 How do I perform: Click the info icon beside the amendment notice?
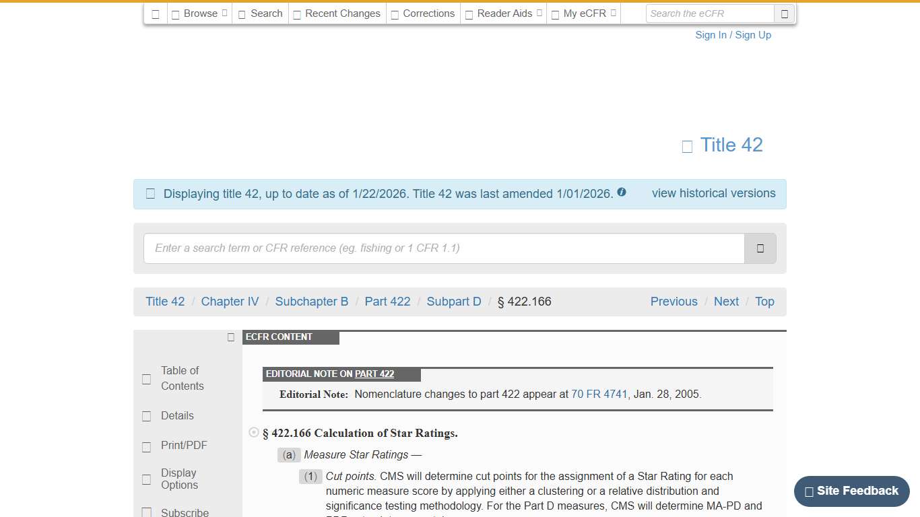(621, 192)
